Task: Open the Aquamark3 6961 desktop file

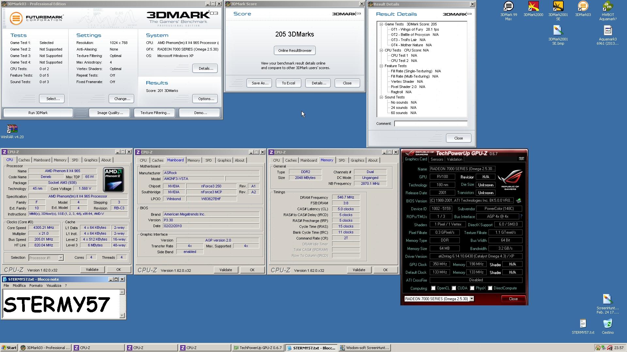Action: tap(608, 35)
